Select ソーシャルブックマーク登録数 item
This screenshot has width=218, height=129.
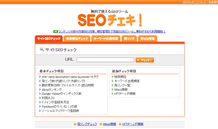60,111
